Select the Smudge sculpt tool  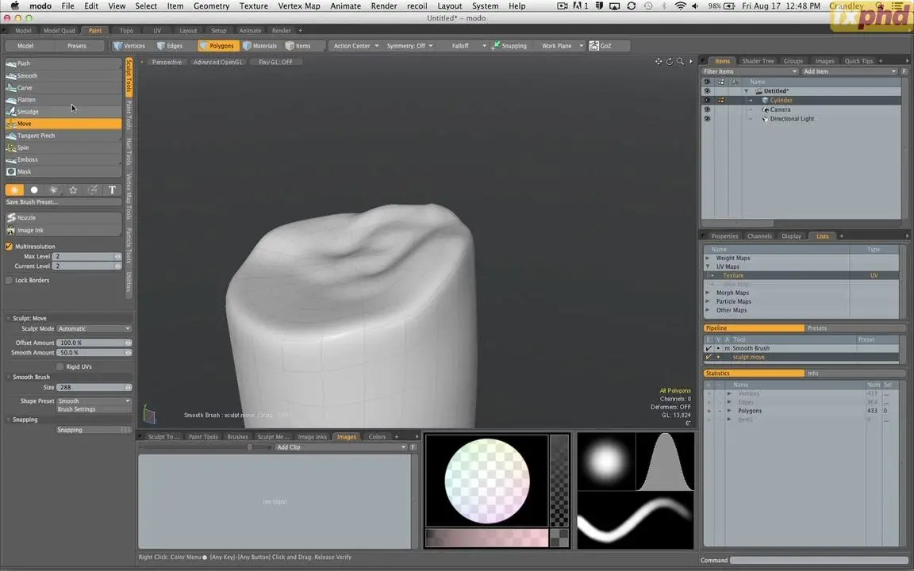[x=63, y=111]
